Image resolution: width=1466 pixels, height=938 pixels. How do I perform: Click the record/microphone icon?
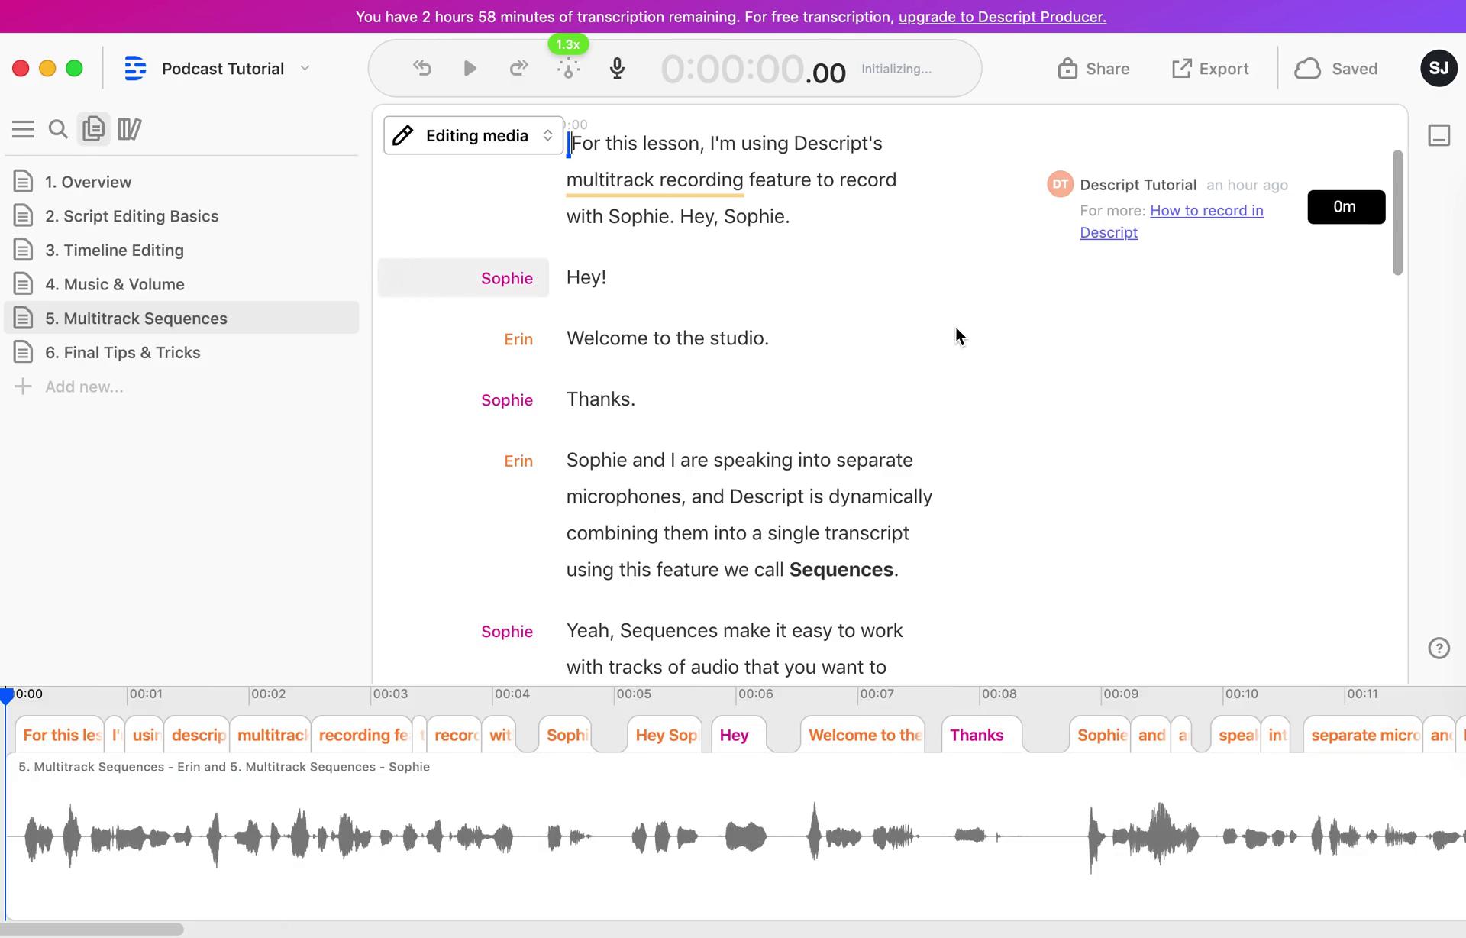tap(615, 69)
